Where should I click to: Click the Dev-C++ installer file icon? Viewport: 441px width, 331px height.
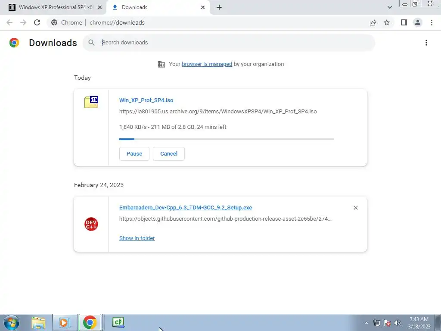91,224
